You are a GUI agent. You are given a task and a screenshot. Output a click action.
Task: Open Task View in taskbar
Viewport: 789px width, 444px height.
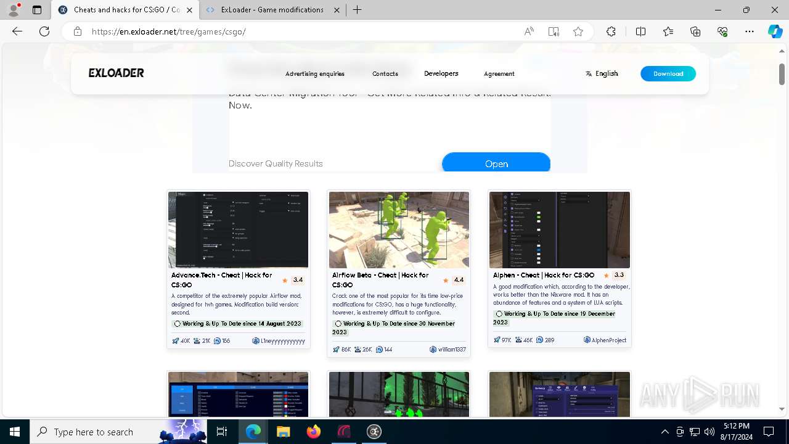pyautogui.click(x=222, y=432)
